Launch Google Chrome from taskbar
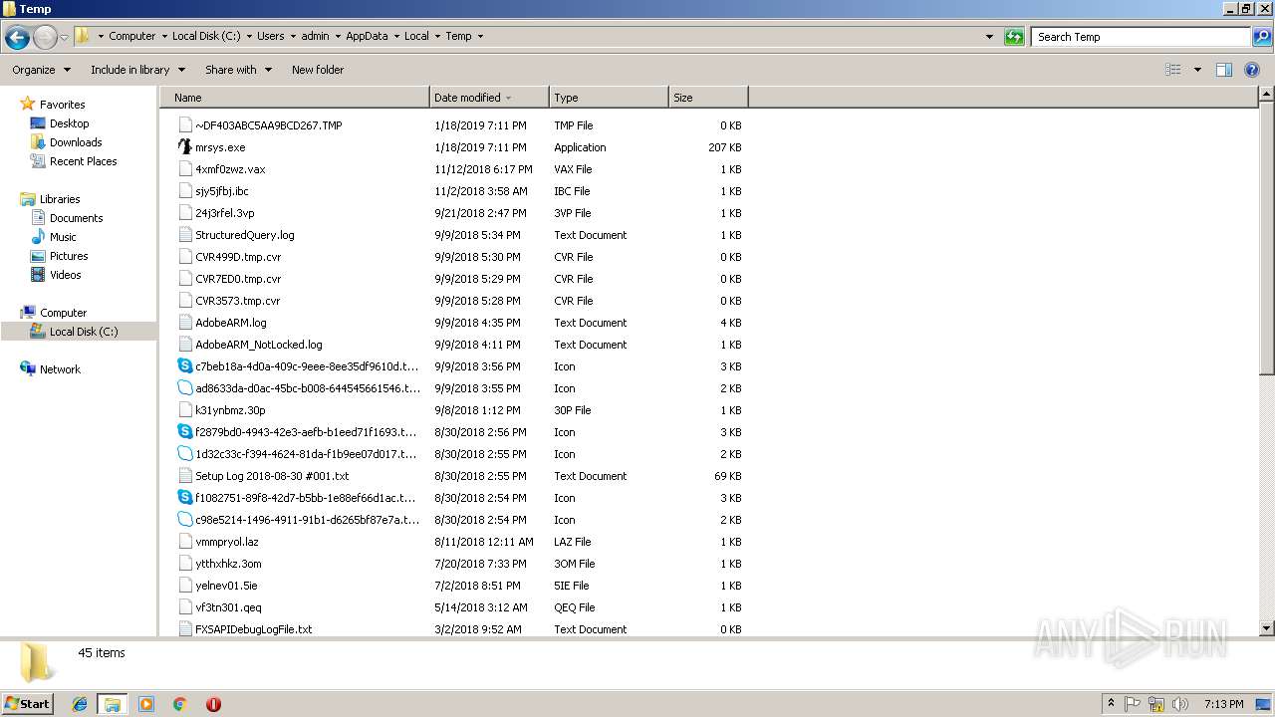Viewport: 1275px width, 717px height. pyautogui.click(x=180, y=704)
